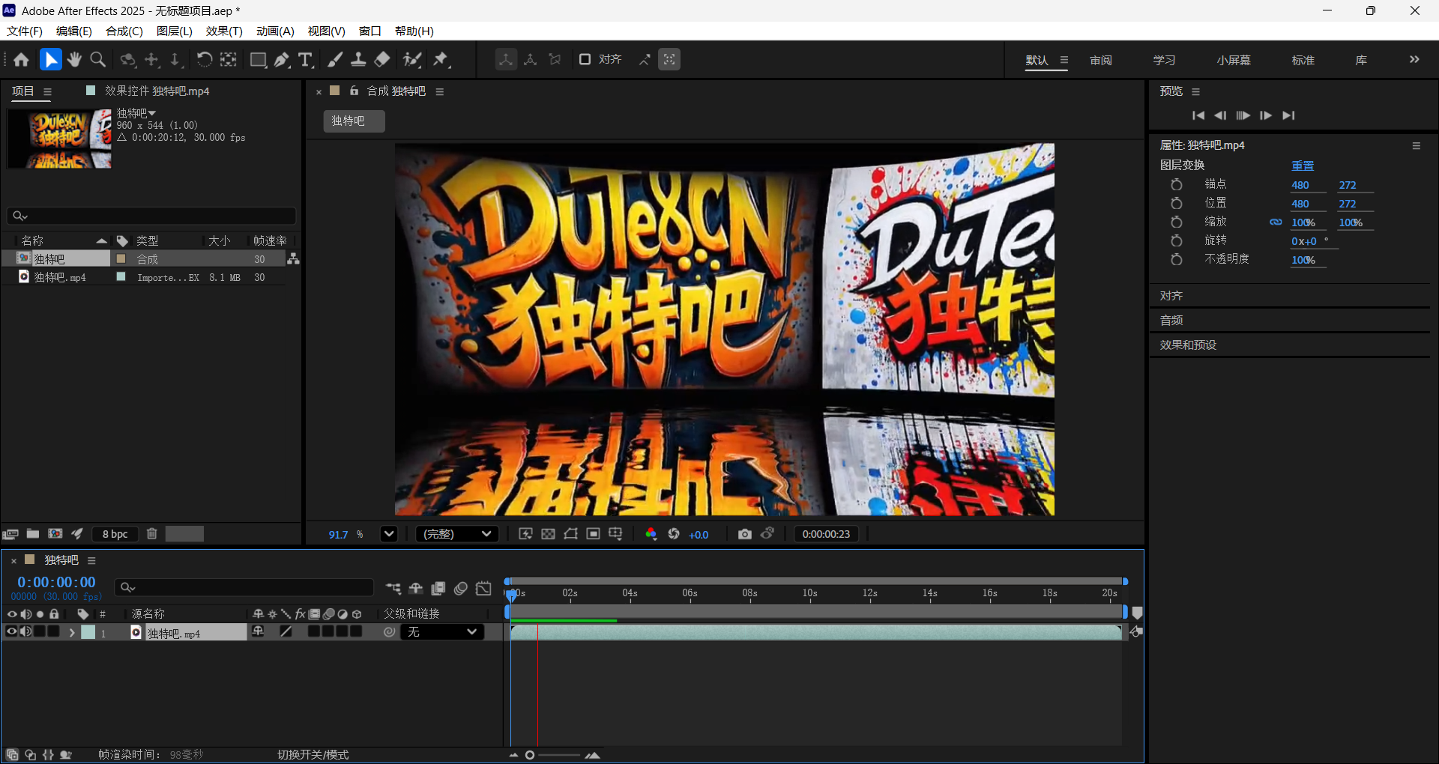Open 编辑(E) menu

coord(74,31)
